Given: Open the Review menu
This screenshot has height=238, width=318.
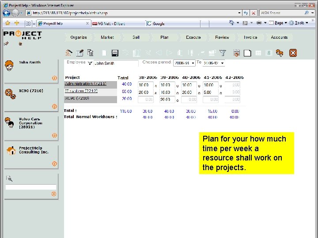Looking at the screenshot, I should pos(222,37).
